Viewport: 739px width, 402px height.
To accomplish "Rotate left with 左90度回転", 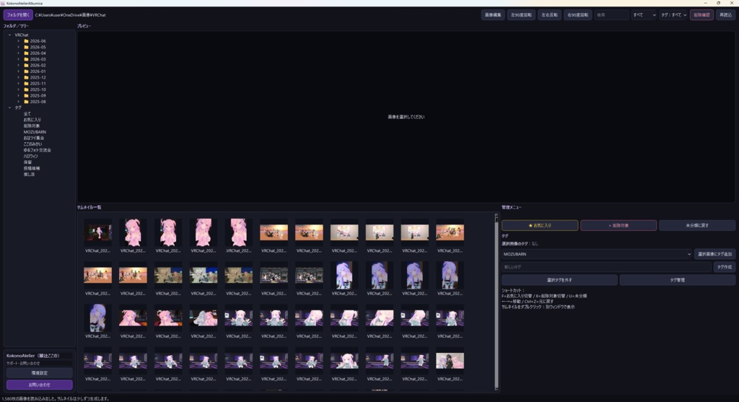I will click(521, 15).
